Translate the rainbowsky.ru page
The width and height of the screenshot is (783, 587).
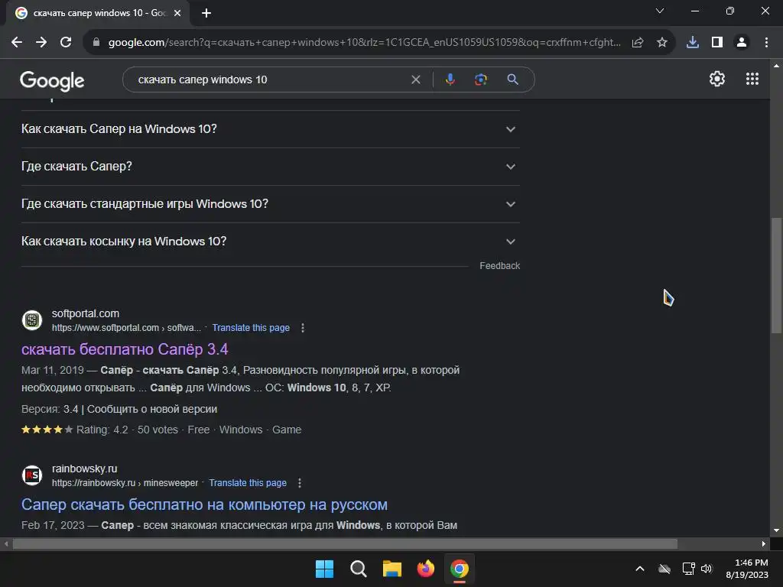point(248,483)
